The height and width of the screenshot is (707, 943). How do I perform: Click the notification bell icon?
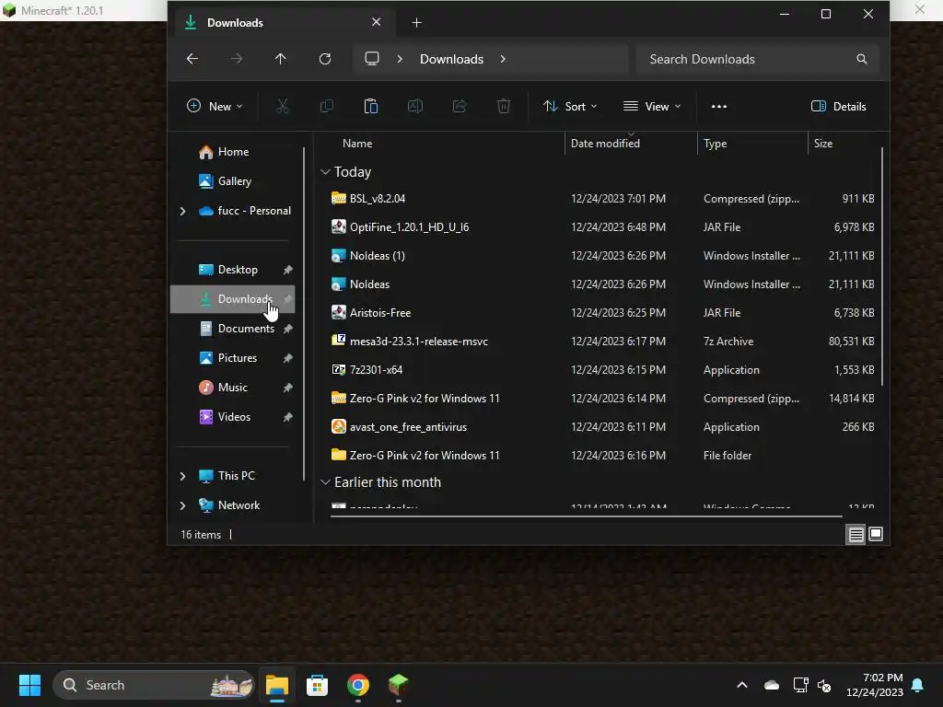click(x=918, y=685)
